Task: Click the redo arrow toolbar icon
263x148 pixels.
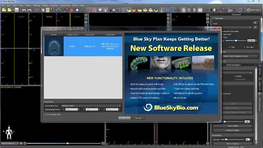Action: (x=29, y=10)
